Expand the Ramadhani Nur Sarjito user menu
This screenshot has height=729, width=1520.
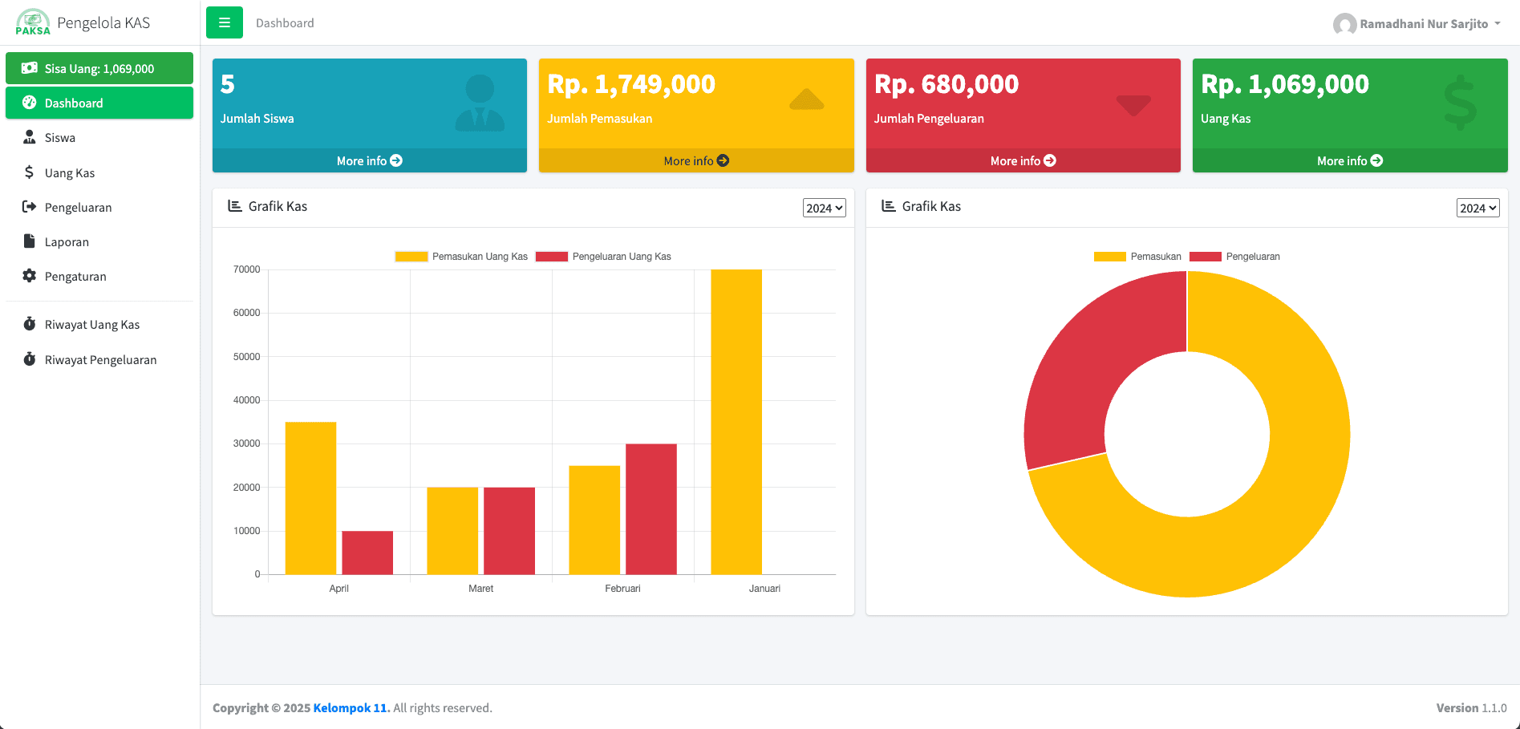click(x=1424, y=24)
